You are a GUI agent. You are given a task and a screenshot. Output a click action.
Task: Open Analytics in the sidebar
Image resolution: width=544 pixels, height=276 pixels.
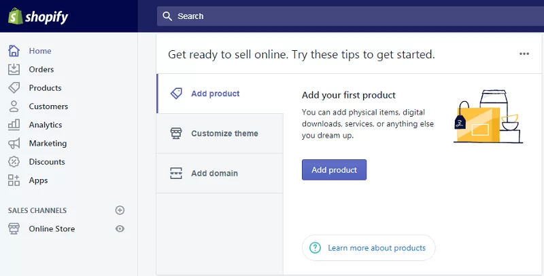tap(46, 125)
